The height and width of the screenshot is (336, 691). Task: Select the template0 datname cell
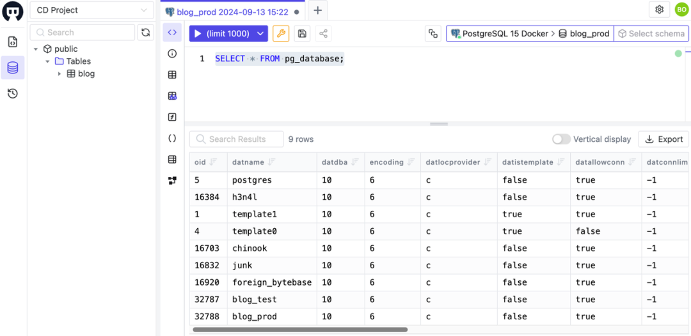[272, 231]
